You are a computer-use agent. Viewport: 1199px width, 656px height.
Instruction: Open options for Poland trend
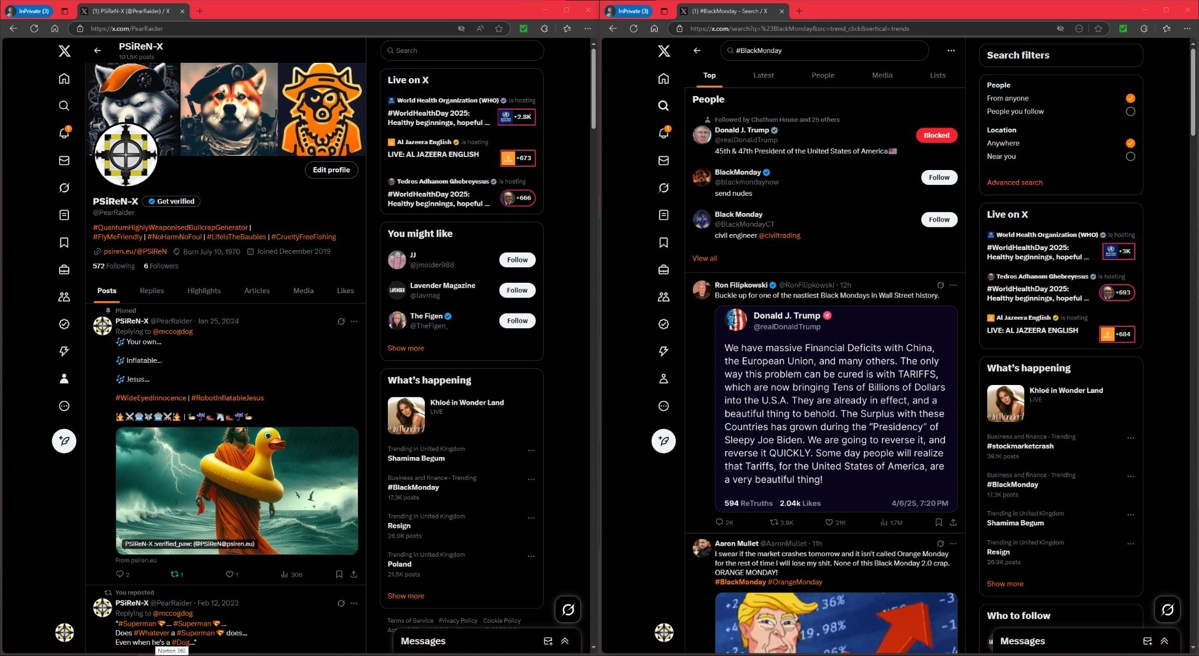[531, 556]
